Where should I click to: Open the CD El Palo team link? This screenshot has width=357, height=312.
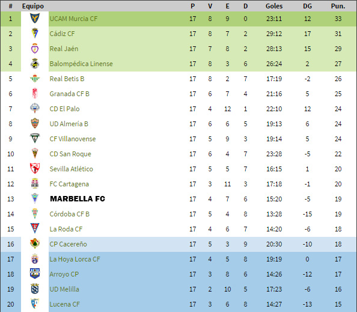[x=65, y=109]
